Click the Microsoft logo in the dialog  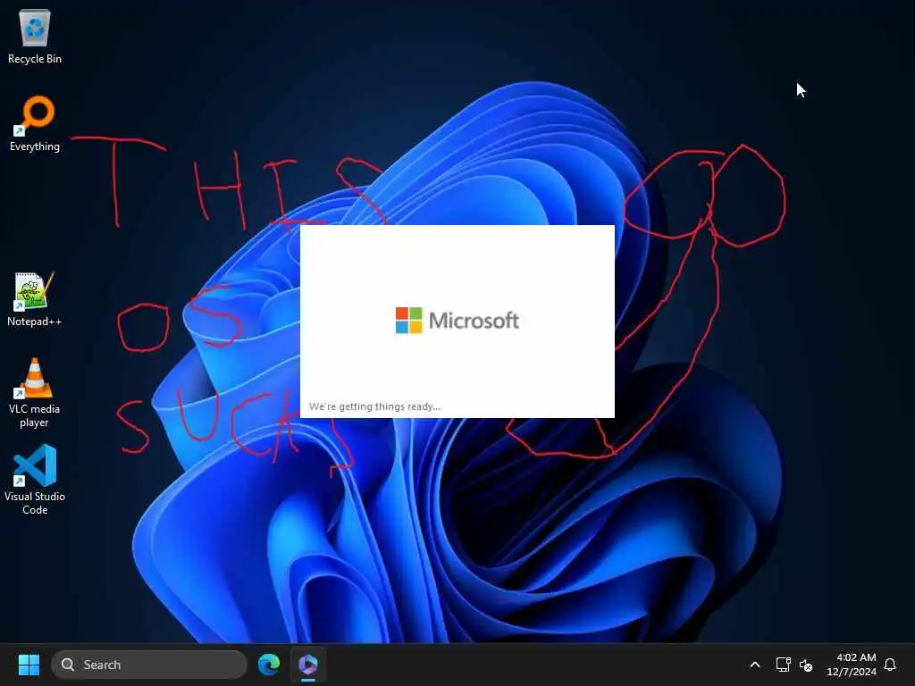pyautogui.click(x=457, y=321)
